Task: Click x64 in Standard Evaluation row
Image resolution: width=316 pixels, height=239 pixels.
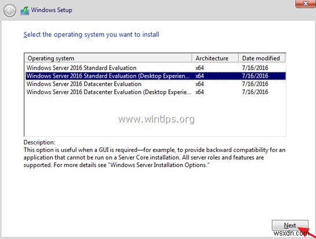Action: pyautogui.click(x=200, y=68)
